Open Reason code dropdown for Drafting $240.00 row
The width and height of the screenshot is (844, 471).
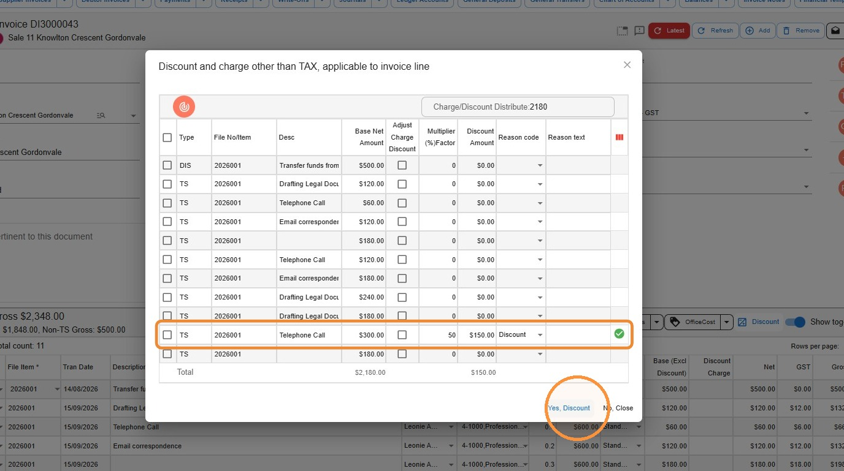coord(540,297)
